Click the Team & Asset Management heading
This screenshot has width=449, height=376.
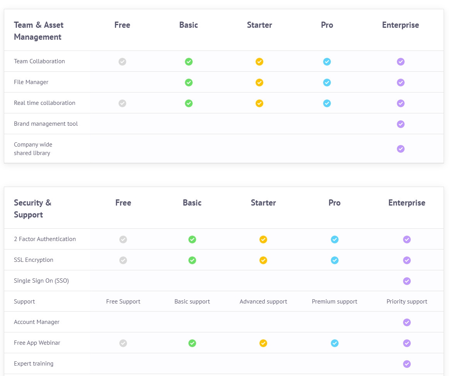(39, 31)
